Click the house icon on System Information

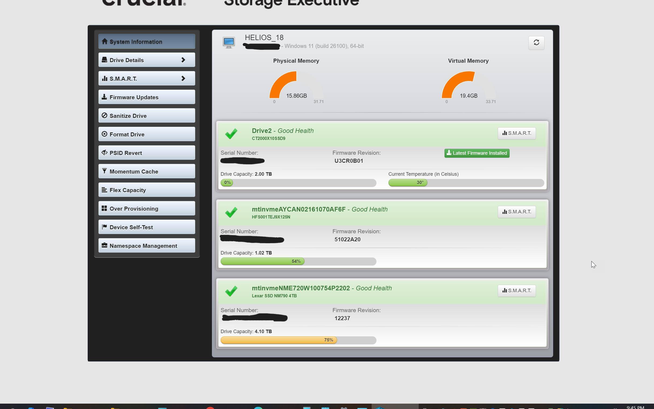point(105,41)
